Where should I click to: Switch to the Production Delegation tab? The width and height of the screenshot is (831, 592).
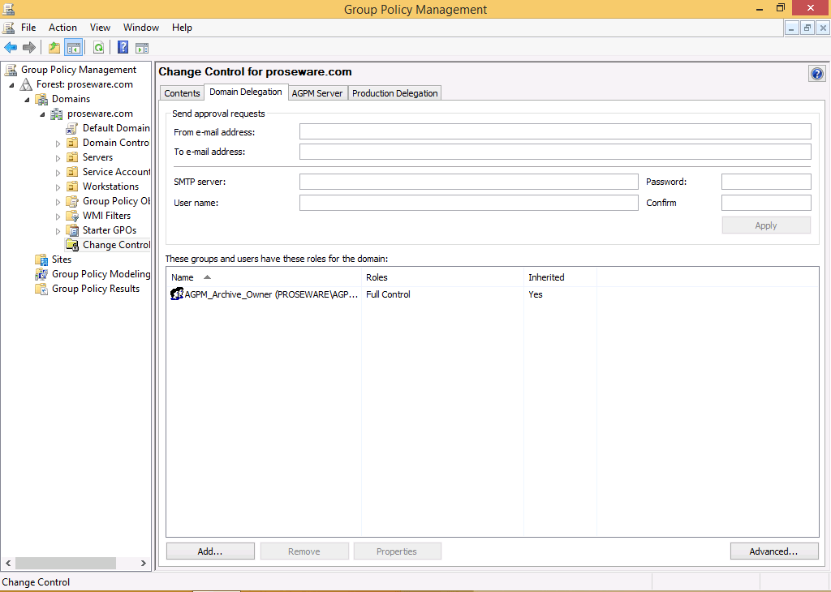394,93
